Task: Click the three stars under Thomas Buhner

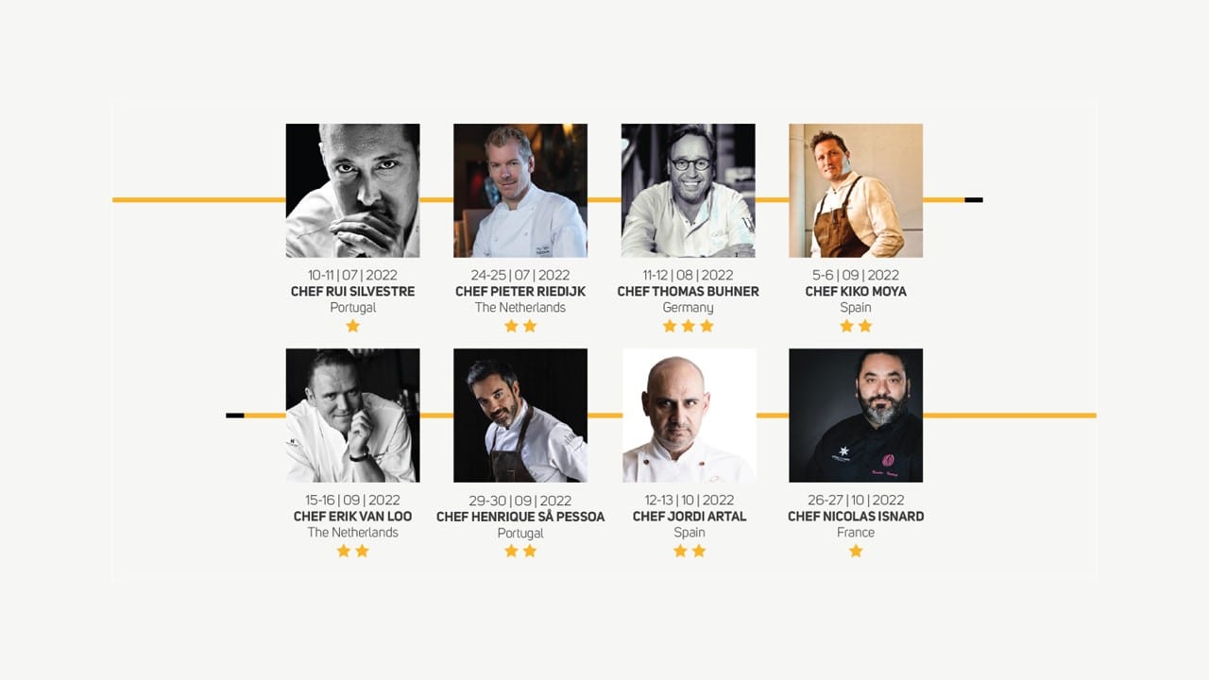Action: pos(689,326)
